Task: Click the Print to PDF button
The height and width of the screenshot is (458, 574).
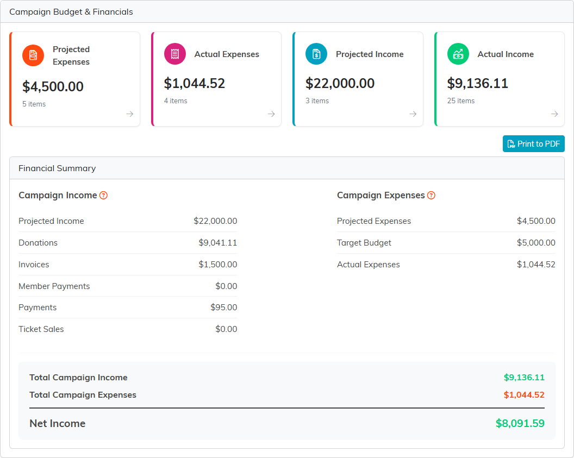Action: [x=534, y=144]
